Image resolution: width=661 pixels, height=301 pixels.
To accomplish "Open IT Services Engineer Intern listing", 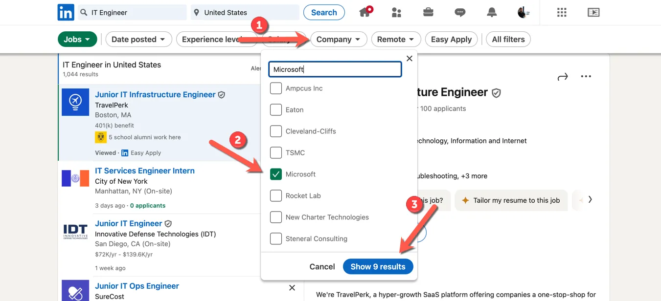I will (145, 171).
